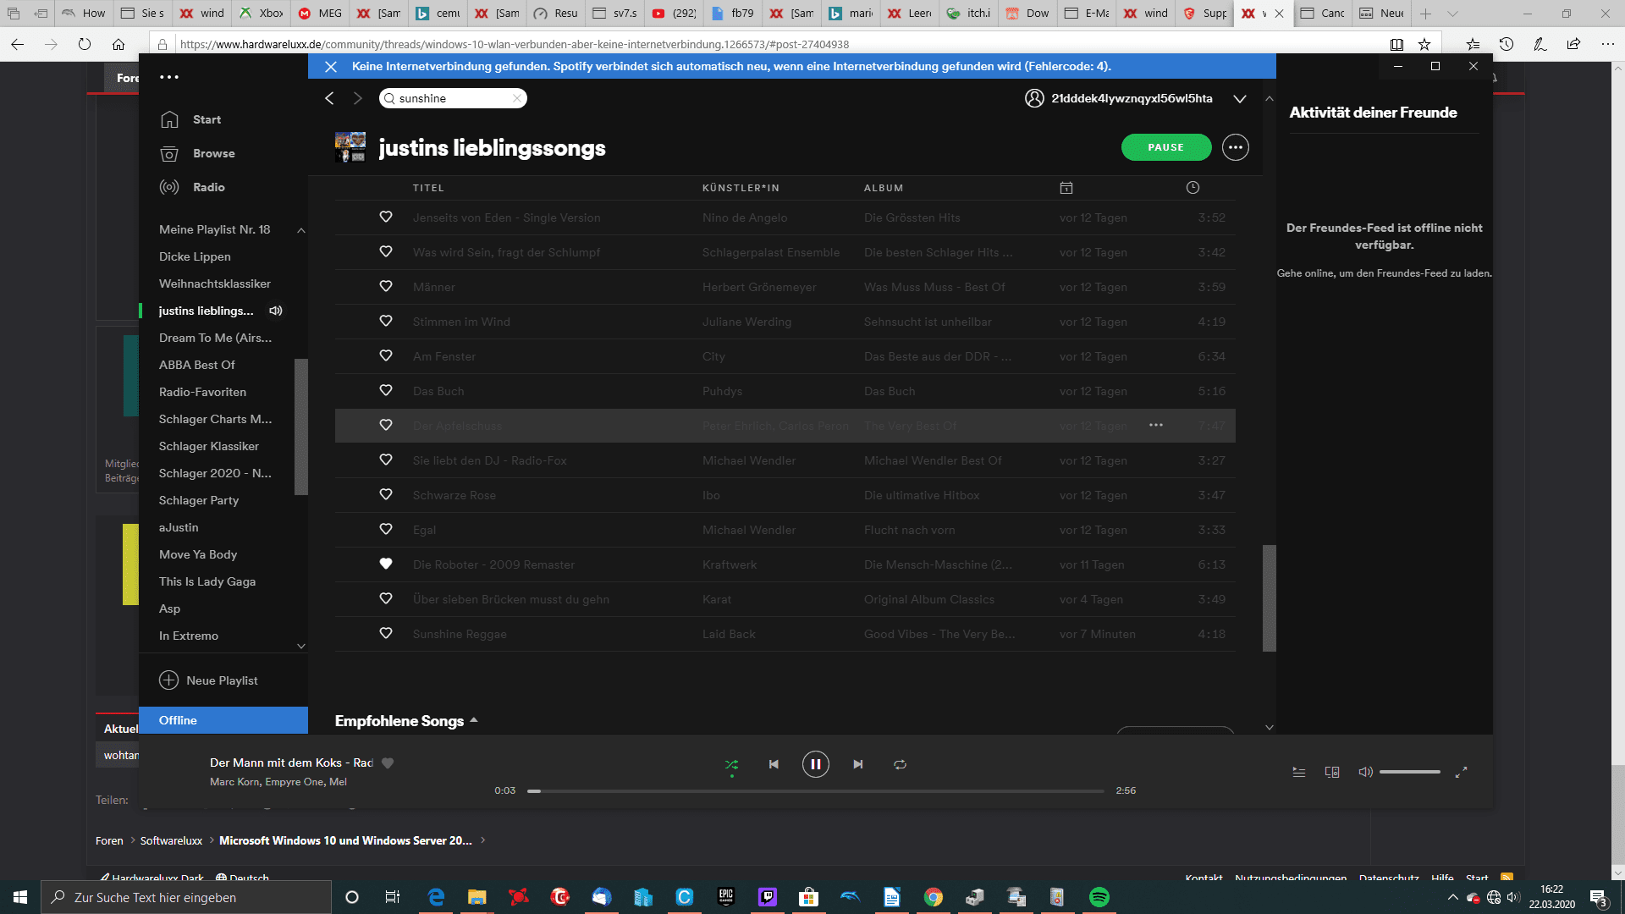
Task: Open the browser tab list dropdown
Action: [x=1452, y=14]
